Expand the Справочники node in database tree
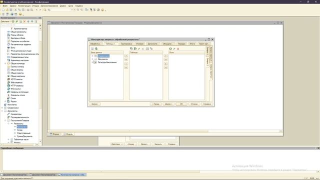Image resolution: width=320 pixels, height=180 pixels. click(92, 56)
